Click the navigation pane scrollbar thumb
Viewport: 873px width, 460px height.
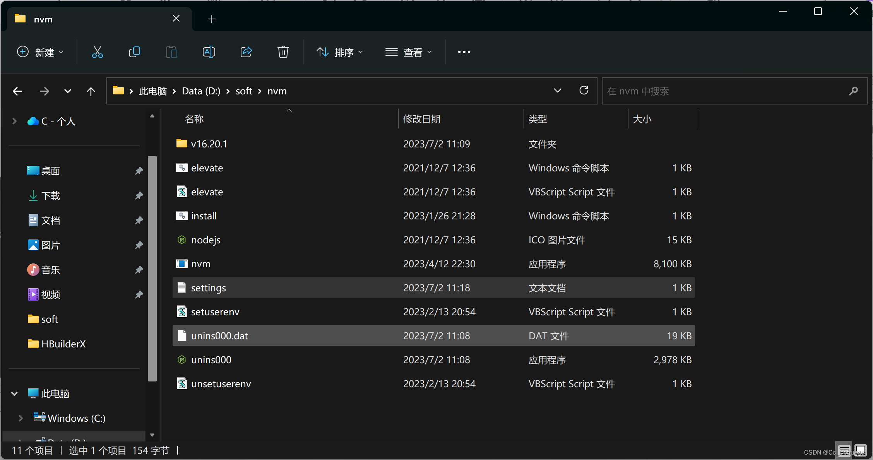pos(152,268)
